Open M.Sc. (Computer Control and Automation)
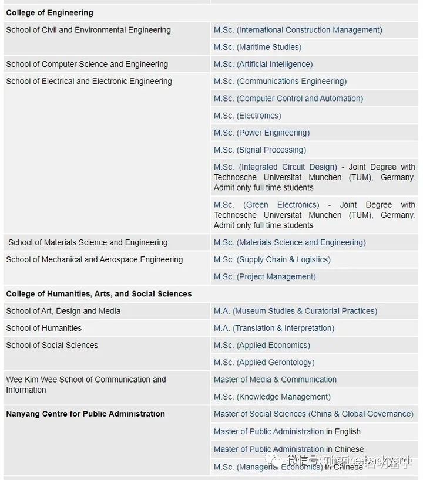This screenshot has width=423, height=480. tap(288, 98)
